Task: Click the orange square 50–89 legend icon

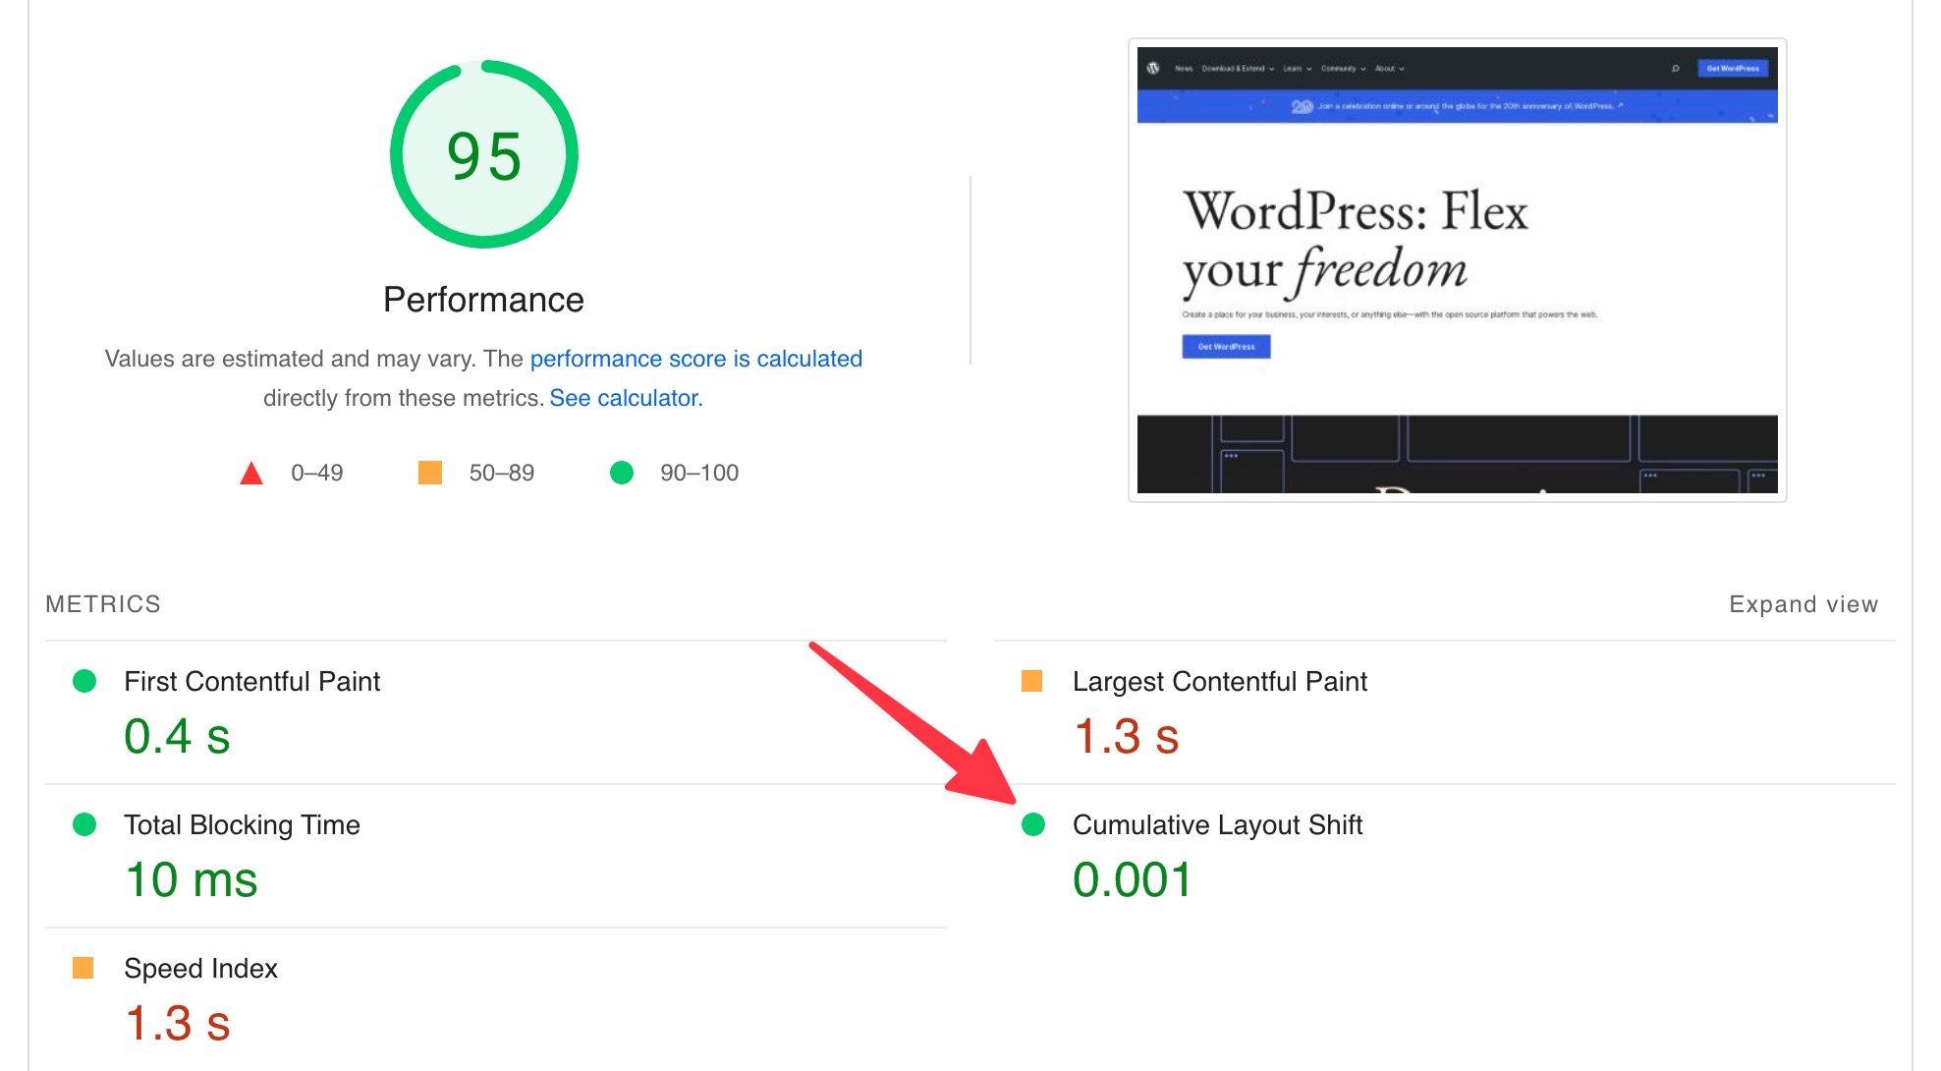Action: [x=429, y=473]
